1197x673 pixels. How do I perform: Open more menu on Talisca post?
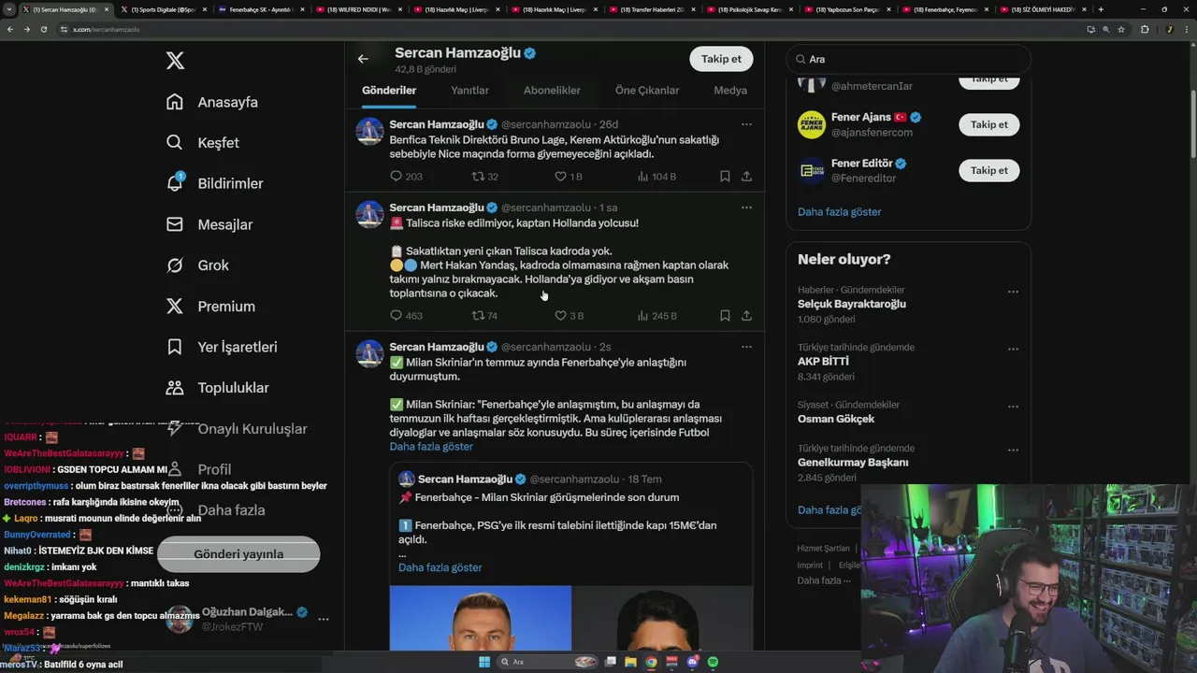[x=746, y=208]
